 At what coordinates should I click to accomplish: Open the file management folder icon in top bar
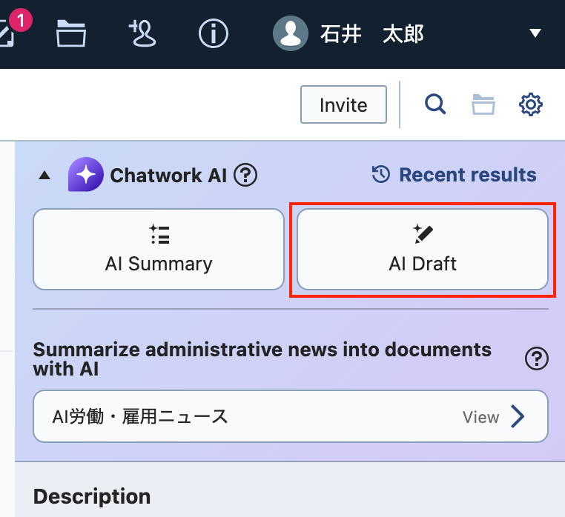tap(71, 33)
